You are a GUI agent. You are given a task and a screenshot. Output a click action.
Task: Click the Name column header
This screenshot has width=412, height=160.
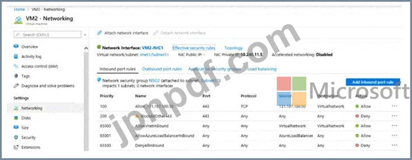(x=141, y=96)
